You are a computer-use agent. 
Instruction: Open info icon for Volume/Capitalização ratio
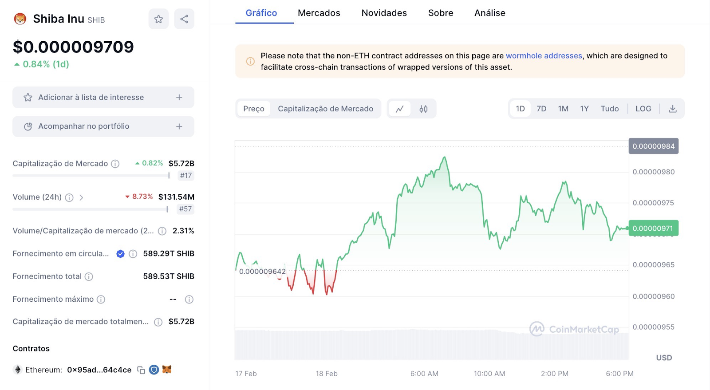click(162, 231)
